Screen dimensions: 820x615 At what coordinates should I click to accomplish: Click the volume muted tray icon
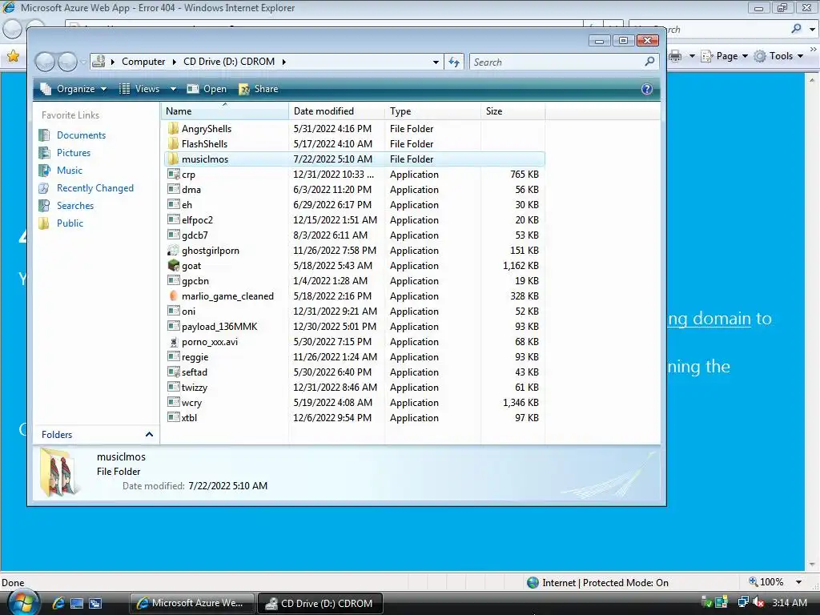pyautogui.click(x=758, y=602)
